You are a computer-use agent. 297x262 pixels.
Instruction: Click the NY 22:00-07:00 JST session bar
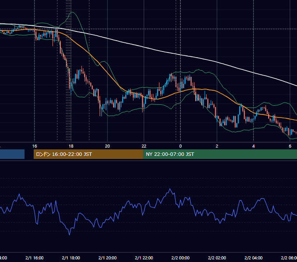point(220,154)
